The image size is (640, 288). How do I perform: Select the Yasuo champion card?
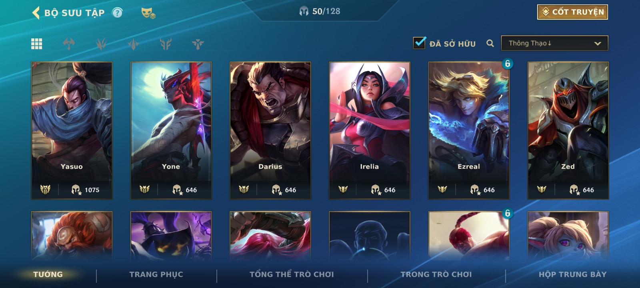coord(72,130)
